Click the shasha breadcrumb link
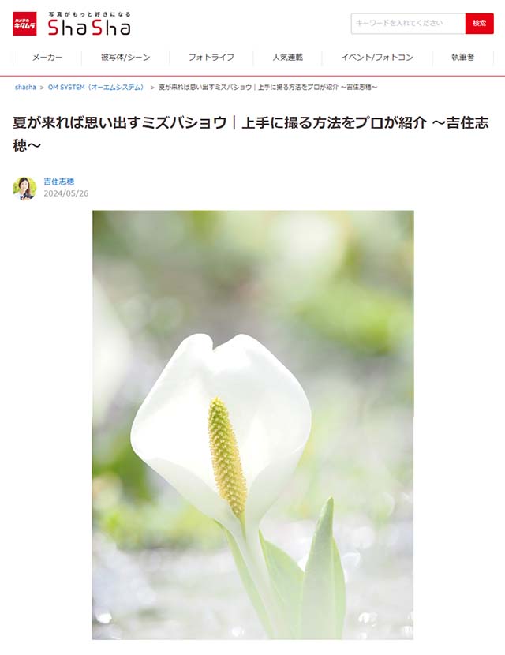 tap(25, 88)
